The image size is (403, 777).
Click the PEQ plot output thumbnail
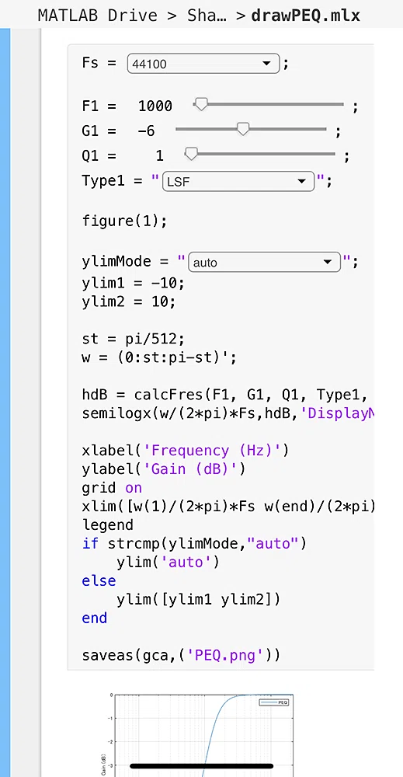coord(199,735)
